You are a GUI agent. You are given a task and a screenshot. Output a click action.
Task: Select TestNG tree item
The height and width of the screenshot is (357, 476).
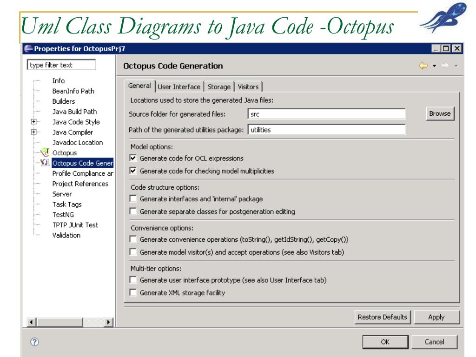click(63, 215)
